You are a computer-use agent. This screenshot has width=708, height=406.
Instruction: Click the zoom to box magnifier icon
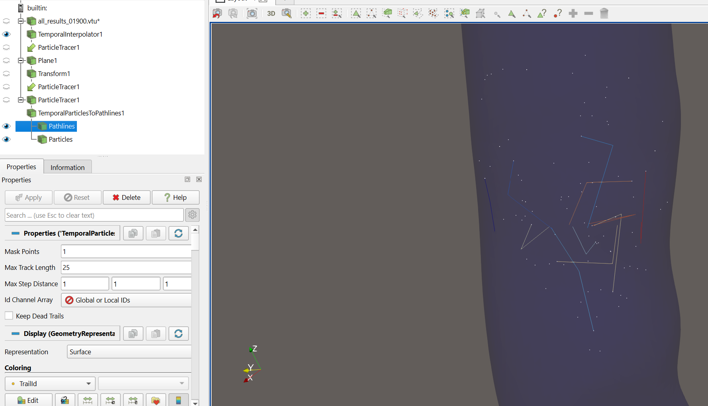point(286,14)
